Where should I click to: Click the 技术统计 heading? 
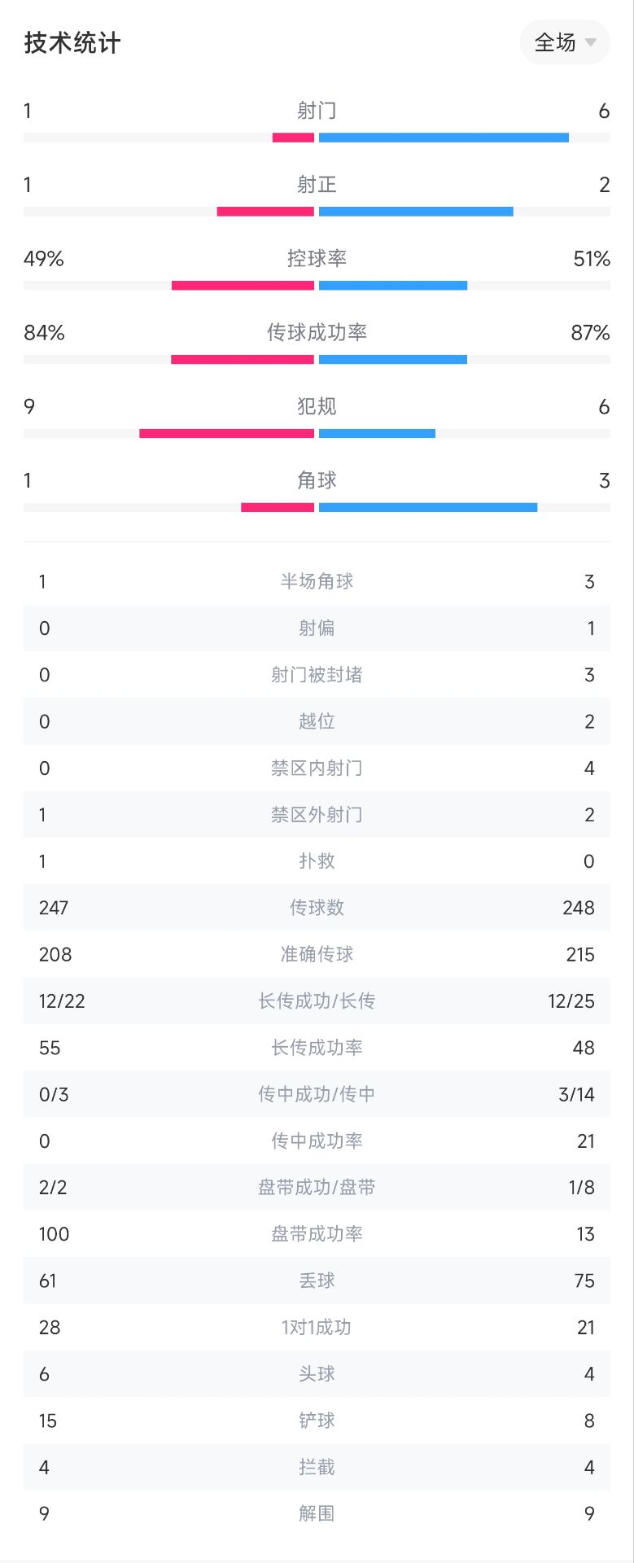tap(72, 42)
